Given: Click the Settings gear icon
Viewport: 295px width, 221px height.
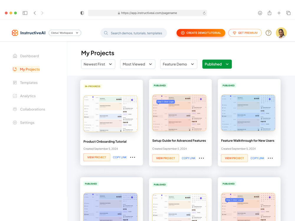Looking at the screenshot, I should coord(15,123).
